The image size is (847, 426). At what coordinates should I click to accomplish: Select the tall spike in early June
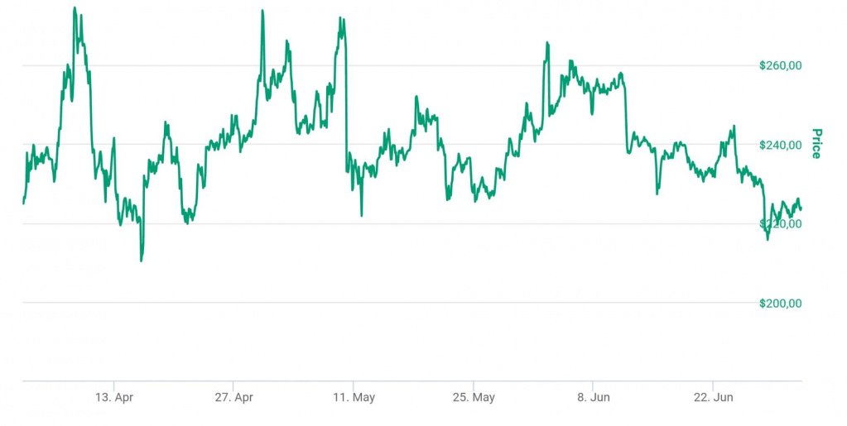[x=547, y=43]
